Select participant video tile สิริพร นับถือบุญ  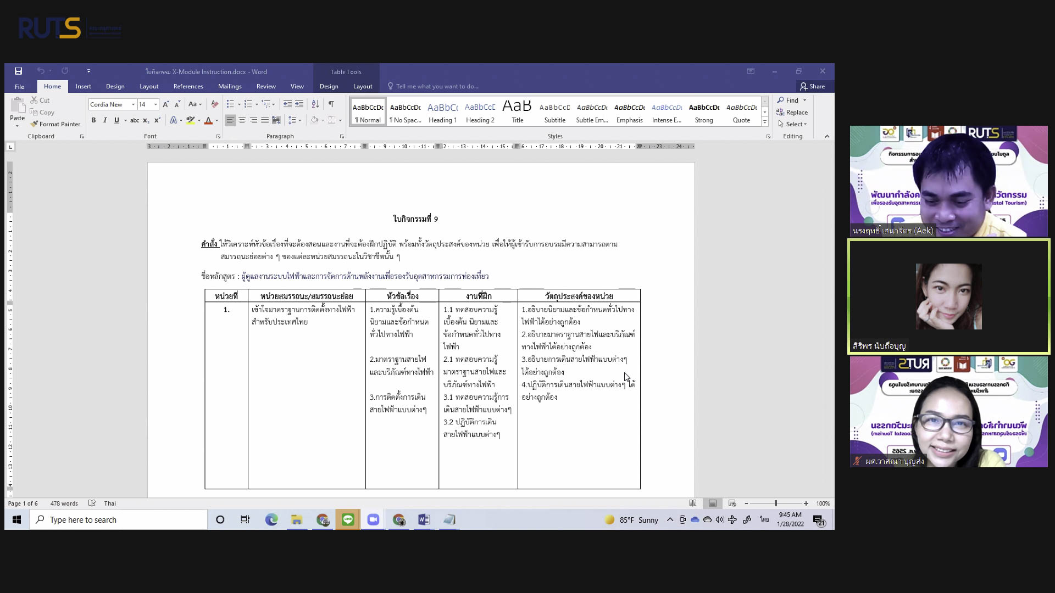coord(948,296)
